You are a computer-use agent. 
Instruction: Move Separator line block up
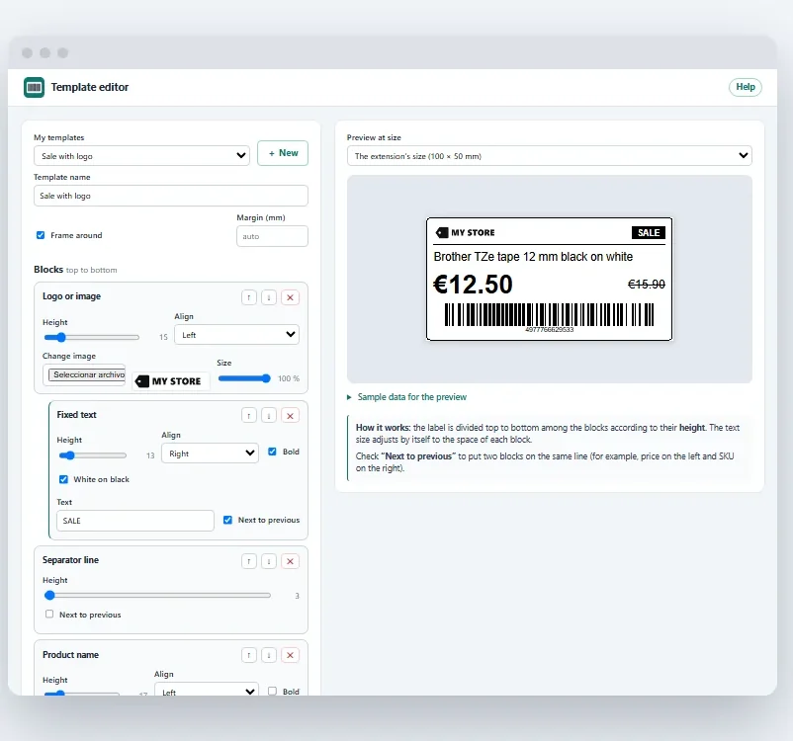coord(249,561)
